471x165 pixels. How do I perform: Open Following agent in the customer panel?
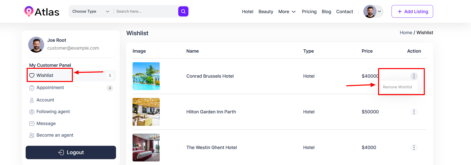tap(53, 112)
